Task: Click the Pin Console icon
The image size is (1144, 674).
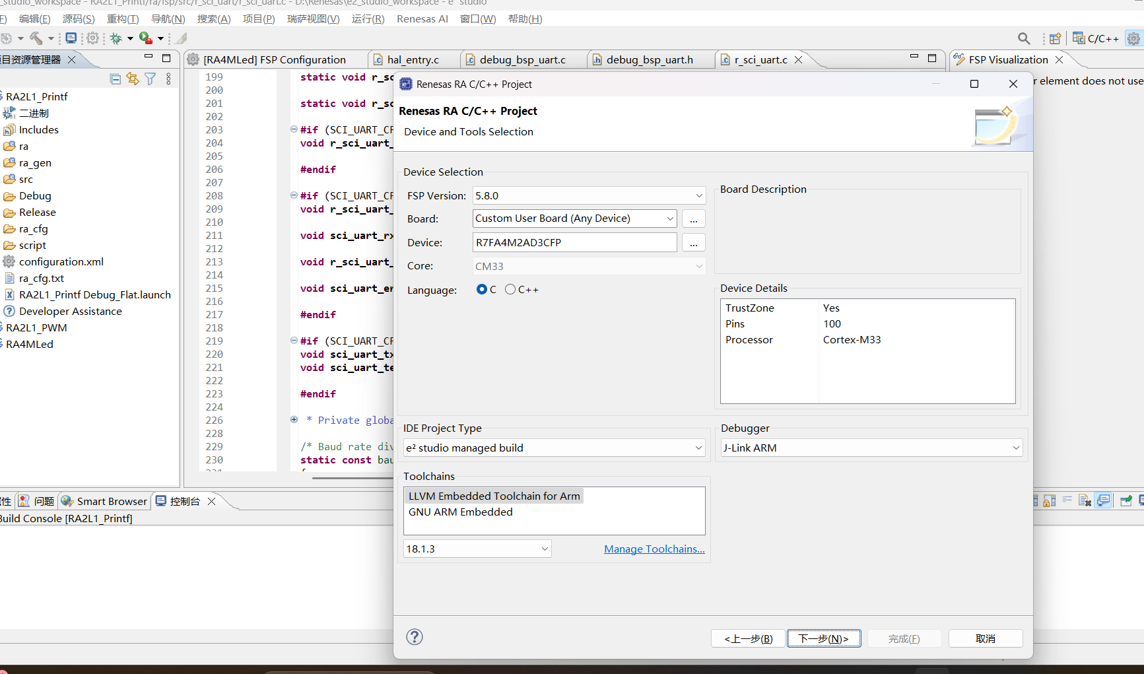Action: point(1126,501)
